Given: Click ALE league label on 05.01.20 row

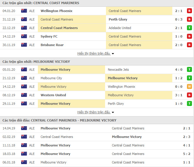Looking at the screenshot, I should click(32, 70).
